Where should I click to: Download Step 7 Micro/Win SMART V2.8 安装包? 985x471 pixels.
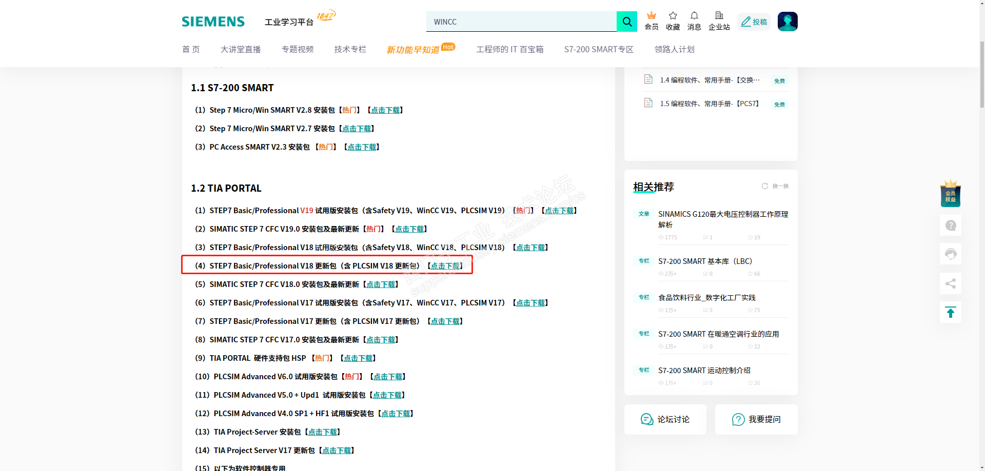click(385, 110)
